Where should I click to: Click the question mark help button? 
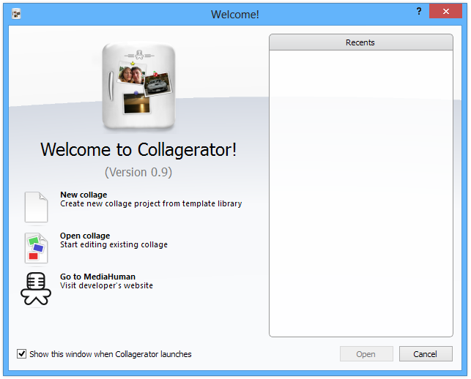coord(419,12)
